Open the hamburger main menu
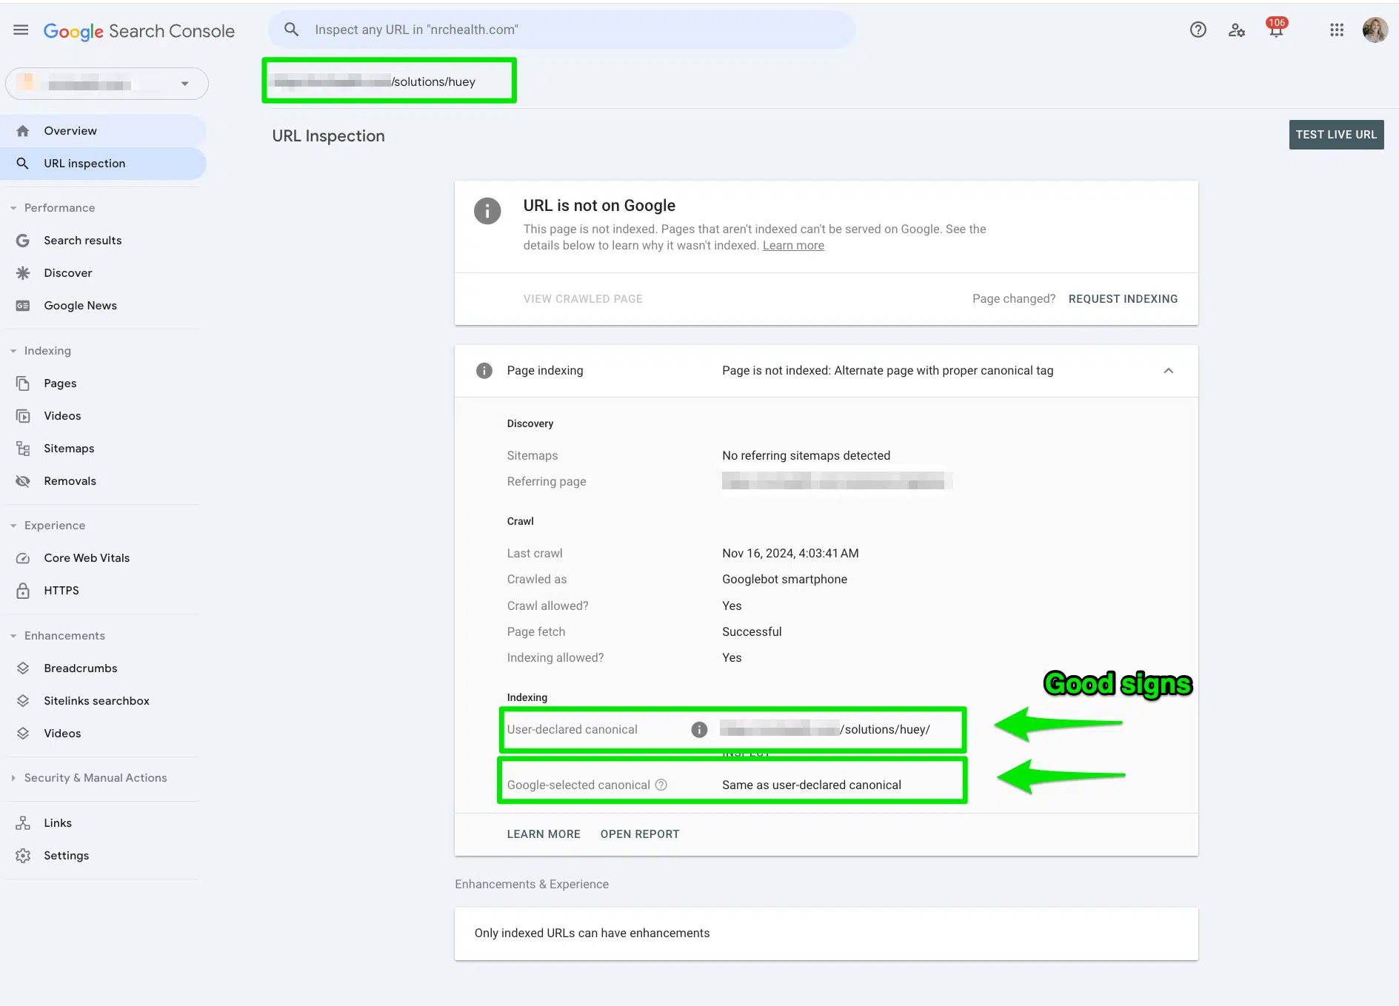 click(x=21, y=30)
